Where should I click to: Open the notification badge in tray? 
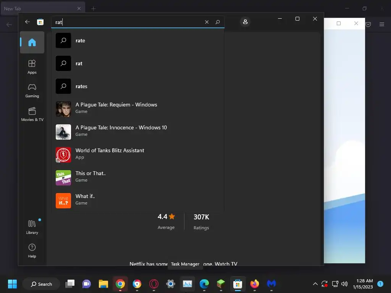click(380, 284)
